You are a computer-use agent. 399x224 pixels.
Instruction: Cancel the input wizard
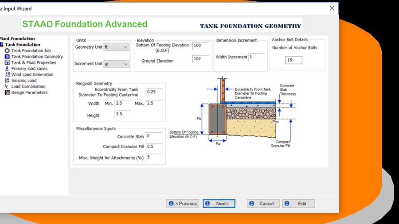pyautogui.click(x=263, y=204)
